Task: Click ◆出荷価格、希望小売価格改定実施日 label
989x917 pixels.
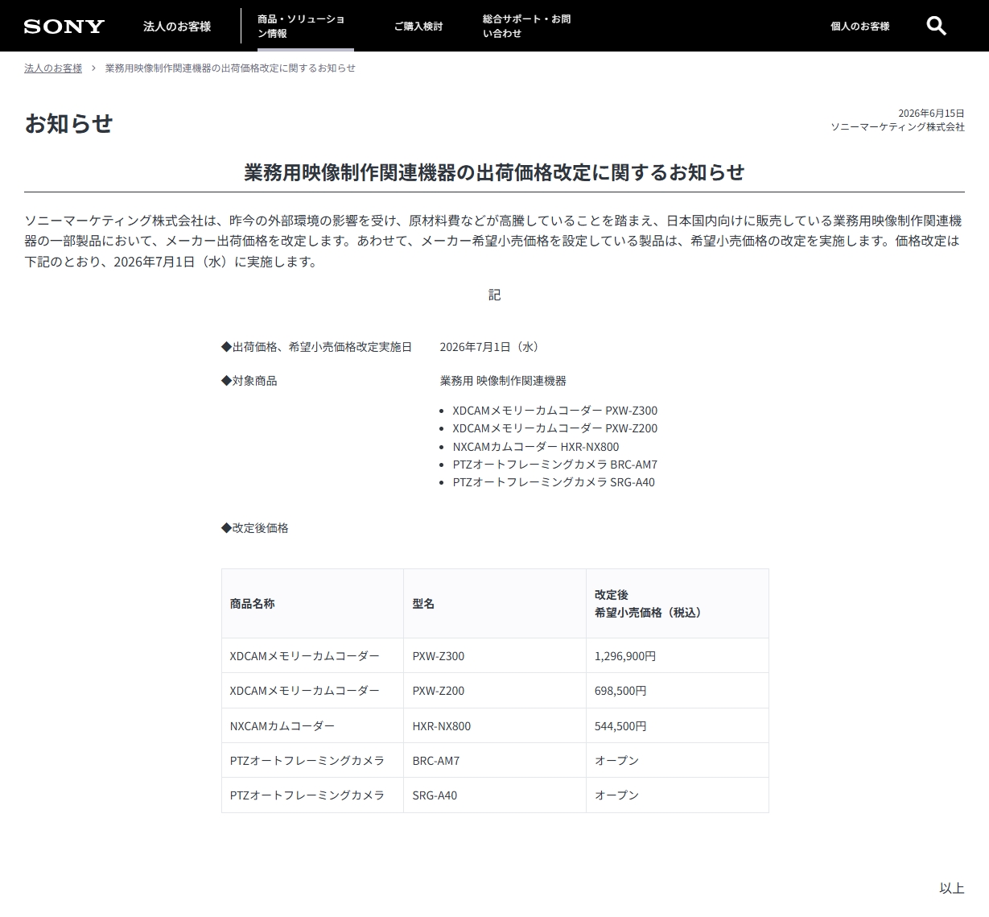Action: click(x=316, y=347)
